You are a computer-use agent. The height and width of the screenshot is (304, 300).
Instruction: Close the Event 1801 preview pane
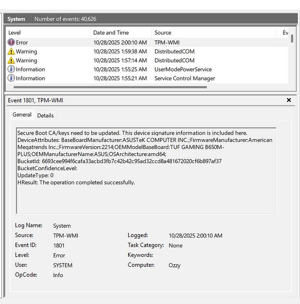coord(289,100)
